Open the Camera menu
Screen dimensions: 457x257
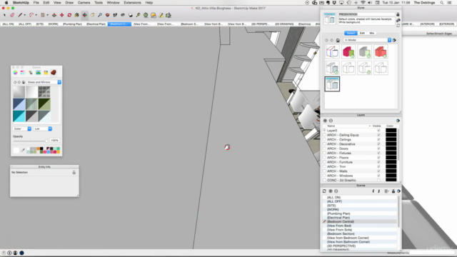84,3
